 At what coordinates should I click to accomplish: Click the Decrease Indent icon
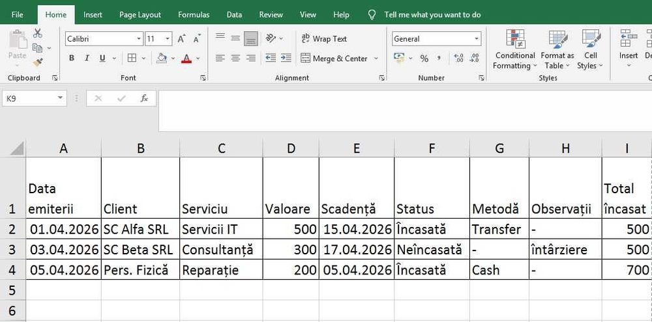point(271,58)
